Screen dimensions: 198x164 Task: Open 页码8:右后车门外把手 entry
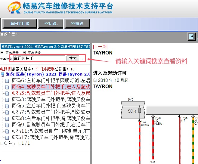pyautogui.click(x=51, y=118)
